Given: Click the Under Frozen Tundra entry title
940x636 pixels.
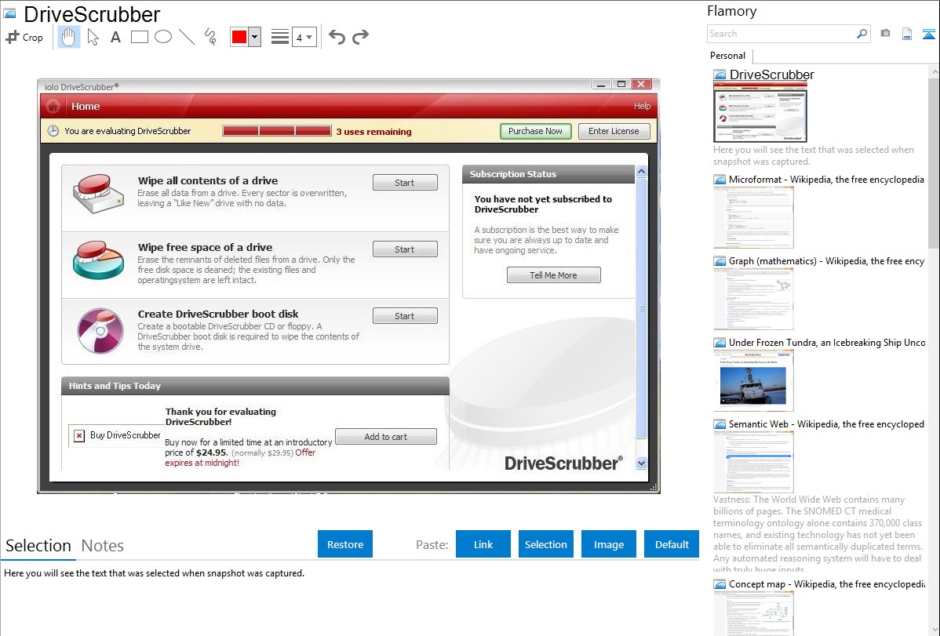Looking at the screenshot, I should click(x=827, y=343).
